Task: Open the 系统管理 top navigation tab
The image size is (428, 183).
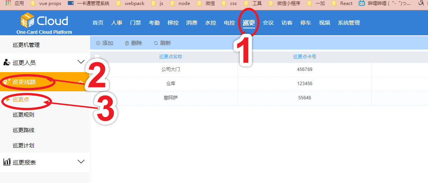Action: pos(349,23)
